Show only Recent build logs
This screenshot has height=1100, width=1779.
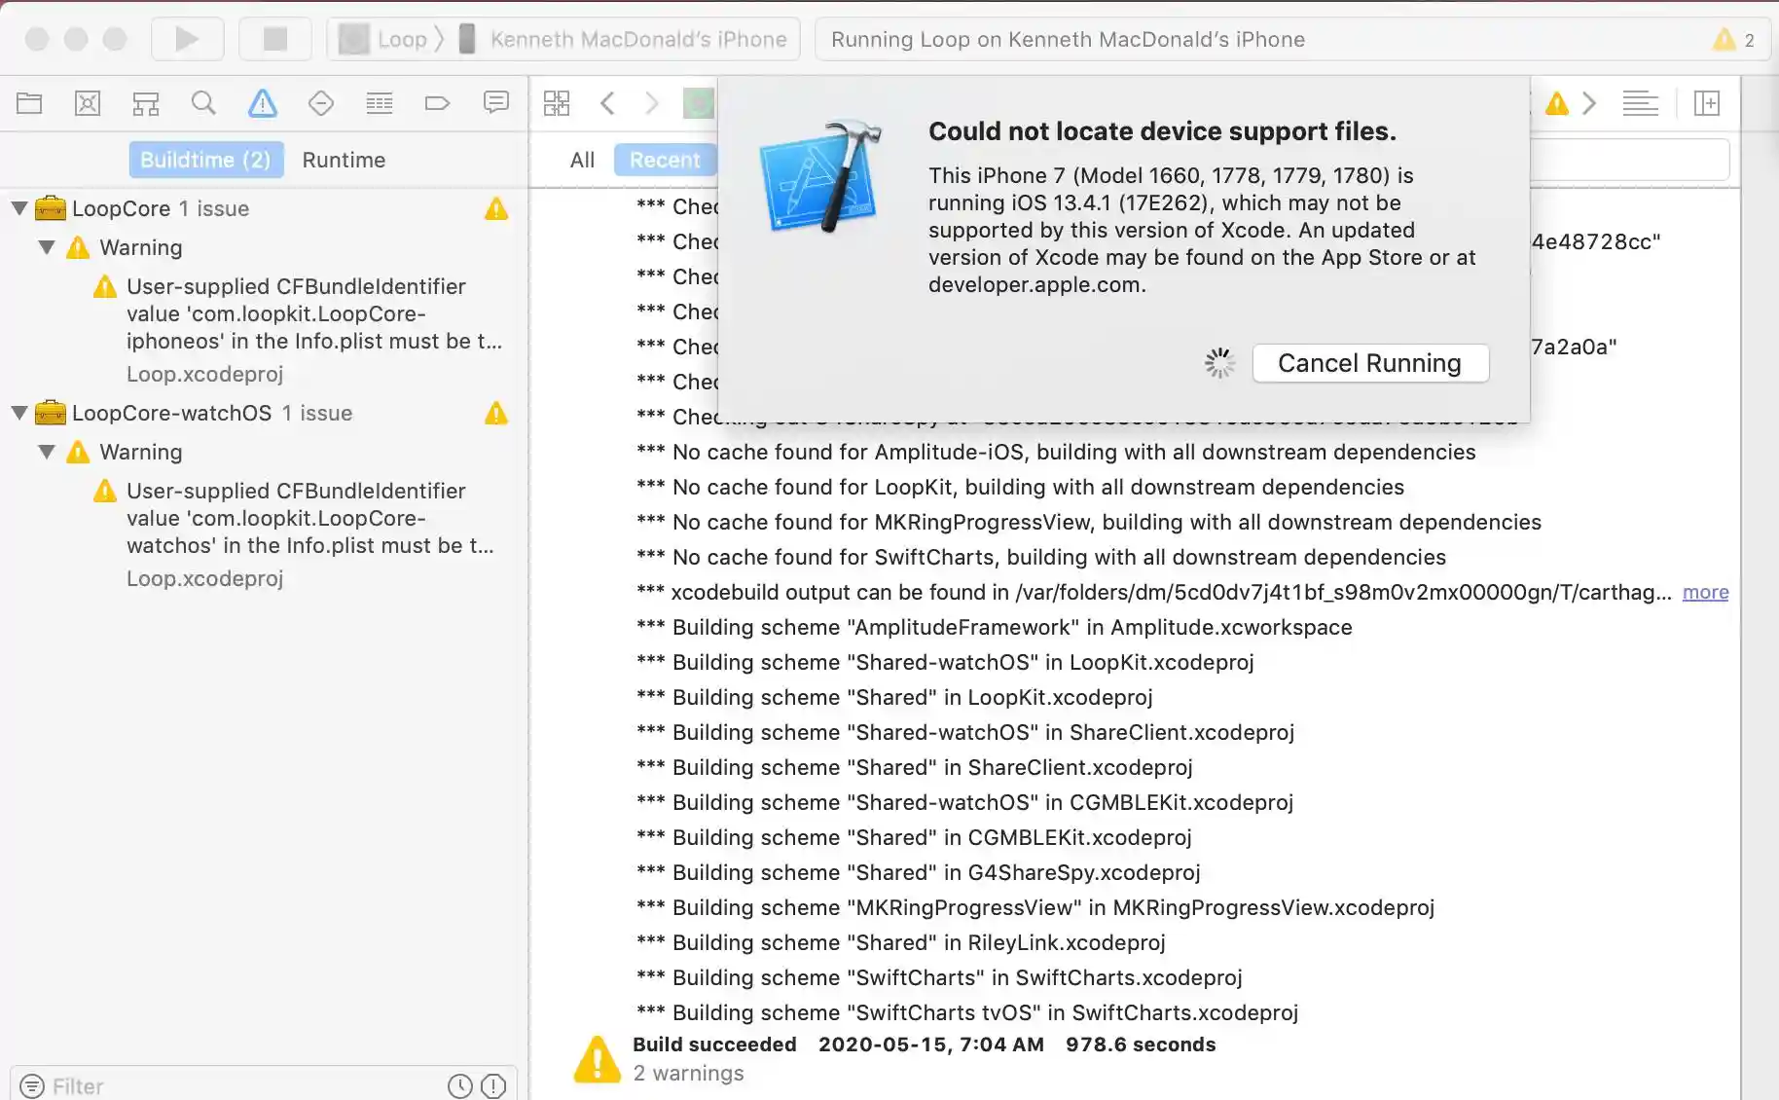(665, 160)
